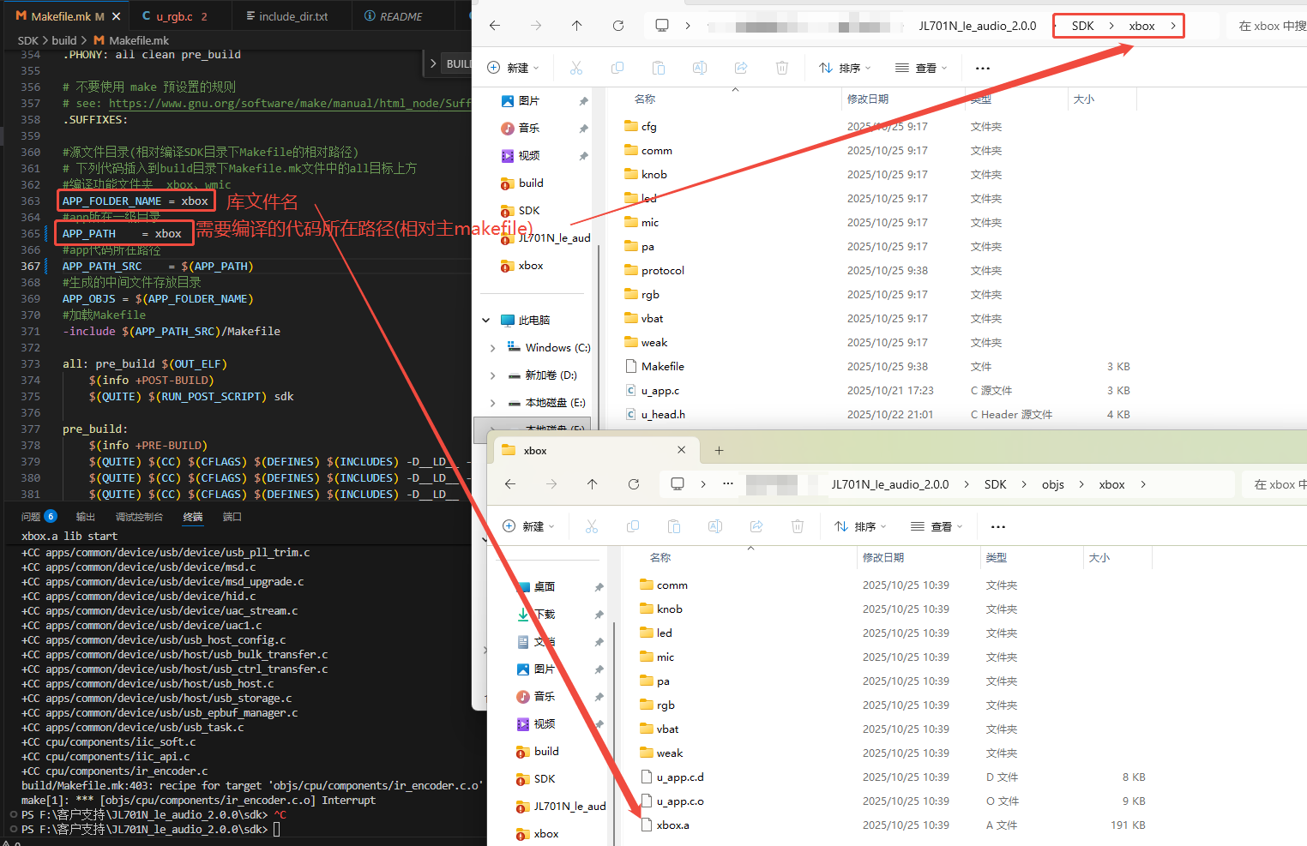
Task: Expand the Windows (C:) drive node
Action: (492, 348)
